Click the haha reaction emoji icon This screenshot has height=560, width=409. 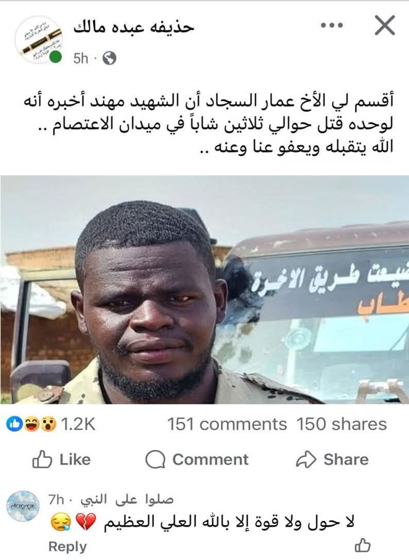pos(31,424)
